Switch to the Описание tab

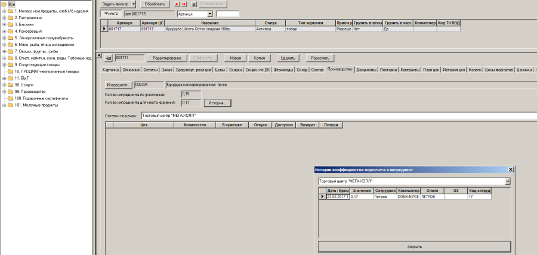tap(131, 70)
